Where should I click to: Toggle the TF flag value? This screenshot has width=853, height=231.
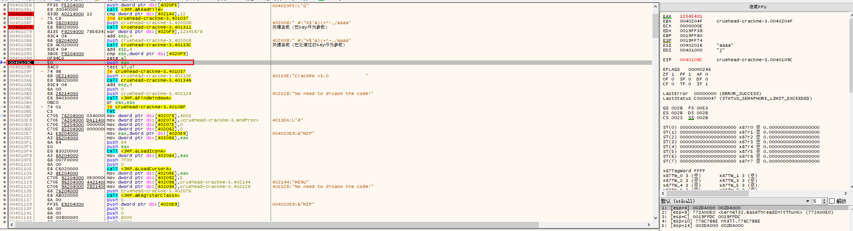tap(689, 84)
